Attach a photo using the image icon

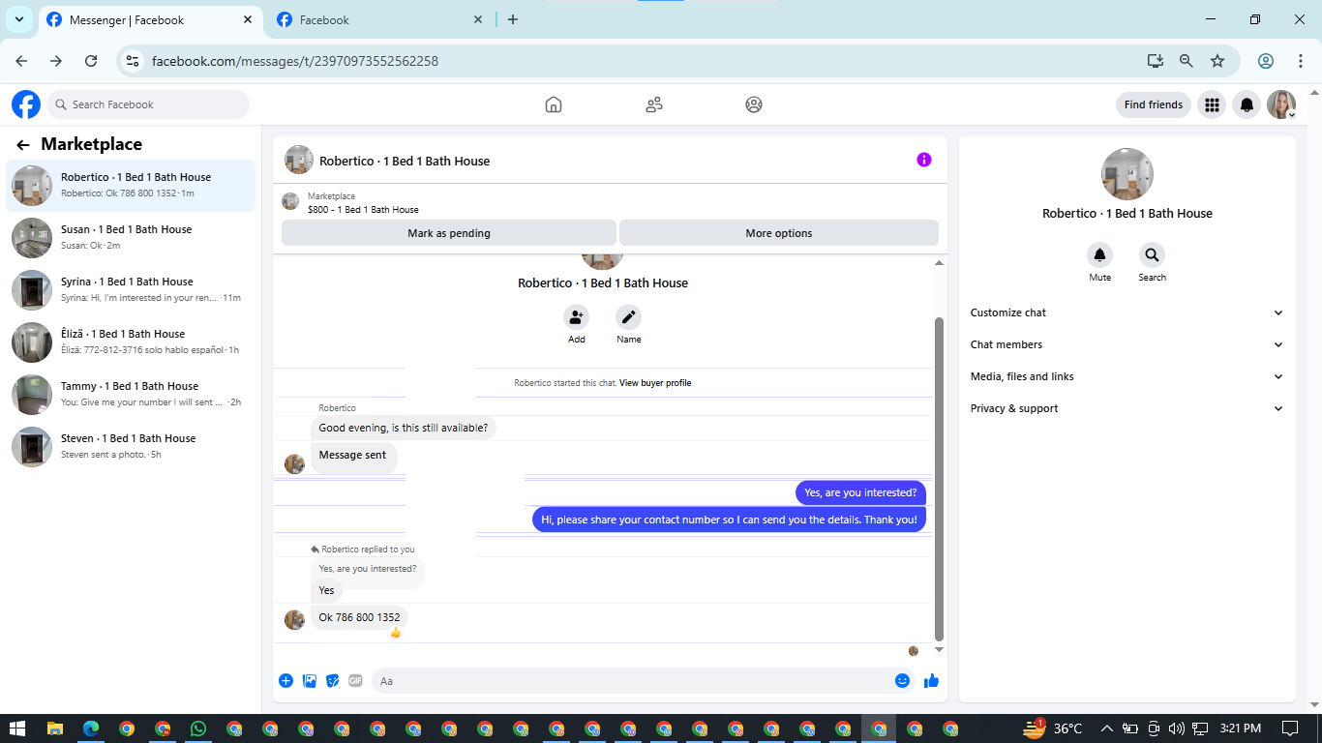click(310, 681)
